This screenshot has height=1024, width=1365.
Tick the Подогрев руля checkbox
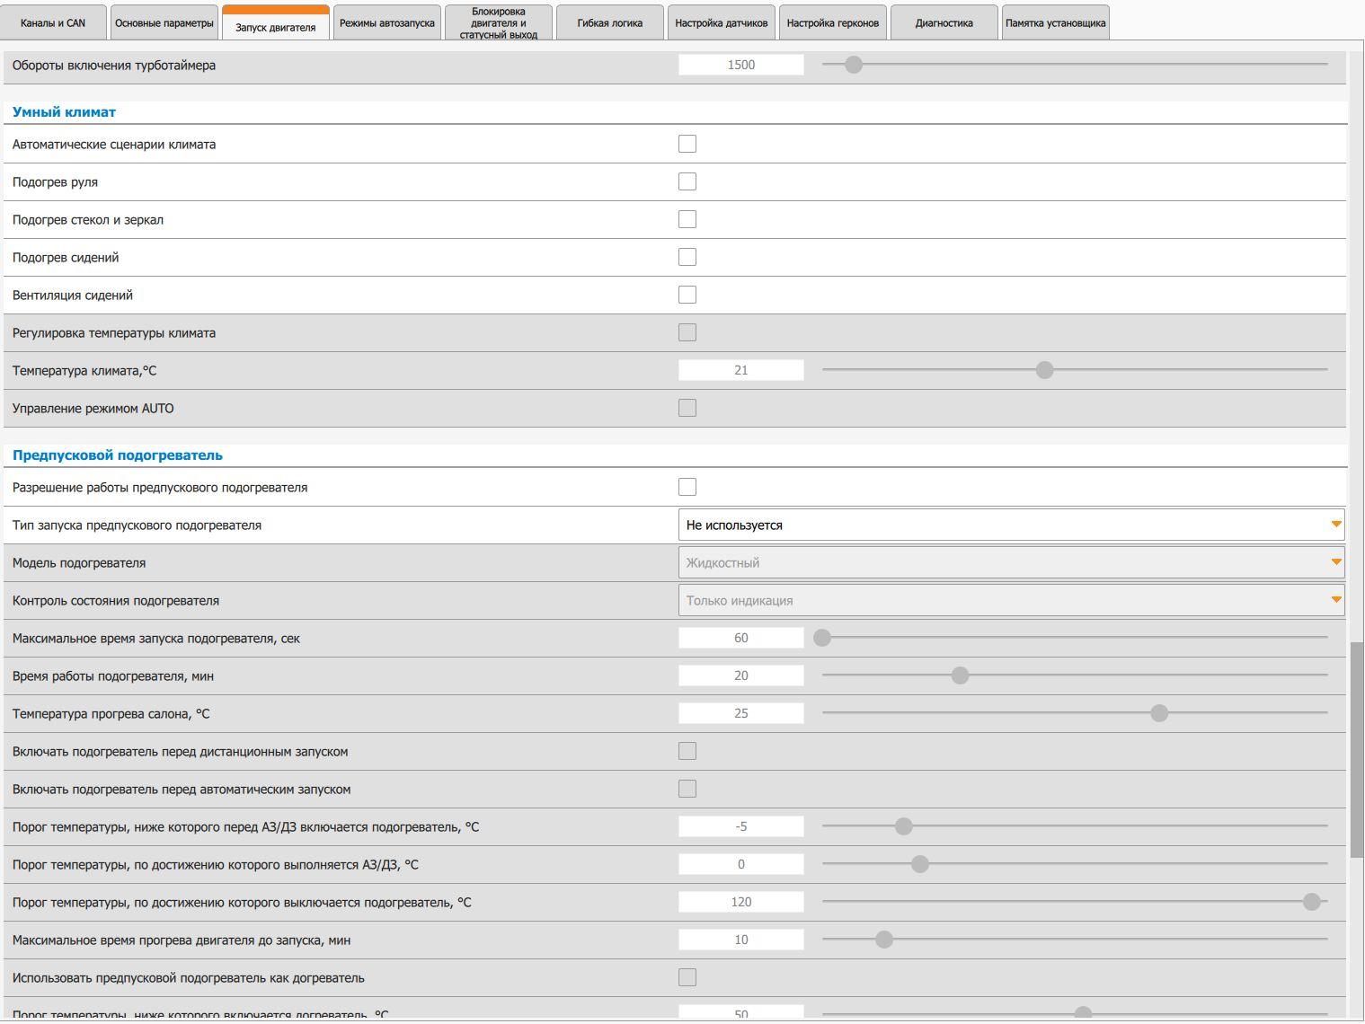tap(687, 181)
